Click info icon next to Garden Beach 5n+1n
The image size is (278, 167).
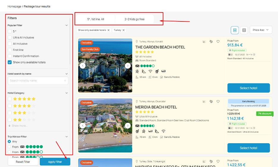pos(254,54)
